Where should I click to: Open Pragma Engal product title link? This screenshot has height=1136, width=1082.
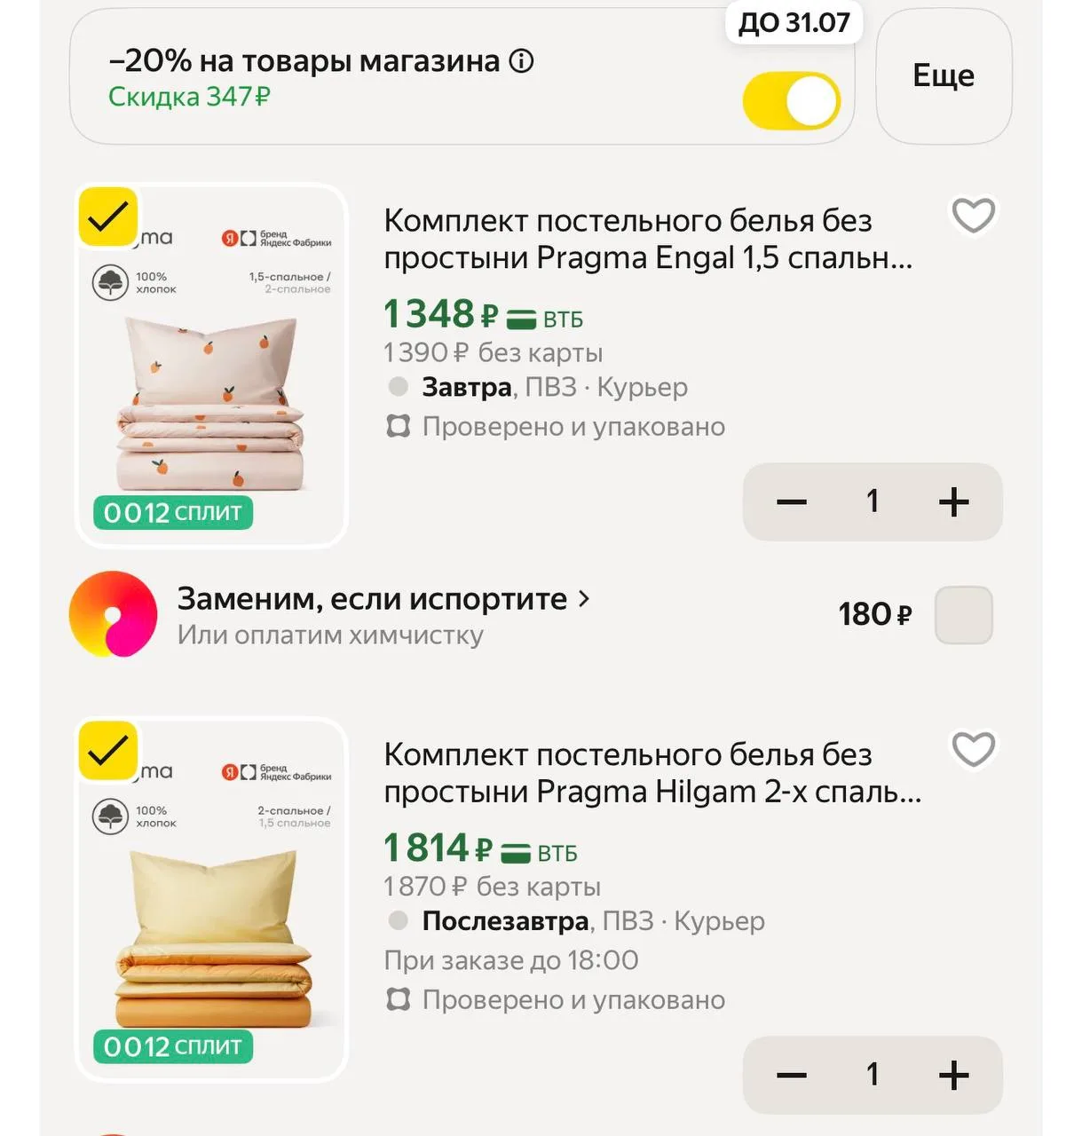[648, 239]
